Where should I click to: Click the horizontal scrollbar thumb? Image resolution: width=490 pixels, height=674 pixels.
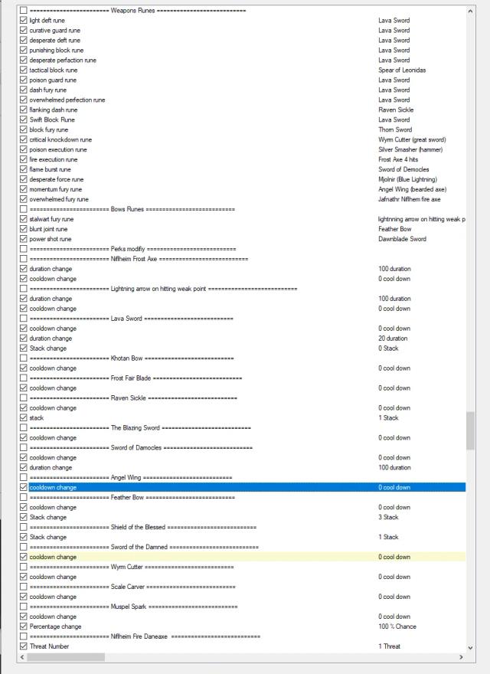[66, 657]
